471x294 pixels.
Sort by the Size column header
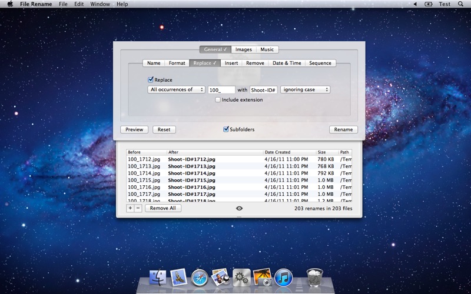click(x=327, y=152)
